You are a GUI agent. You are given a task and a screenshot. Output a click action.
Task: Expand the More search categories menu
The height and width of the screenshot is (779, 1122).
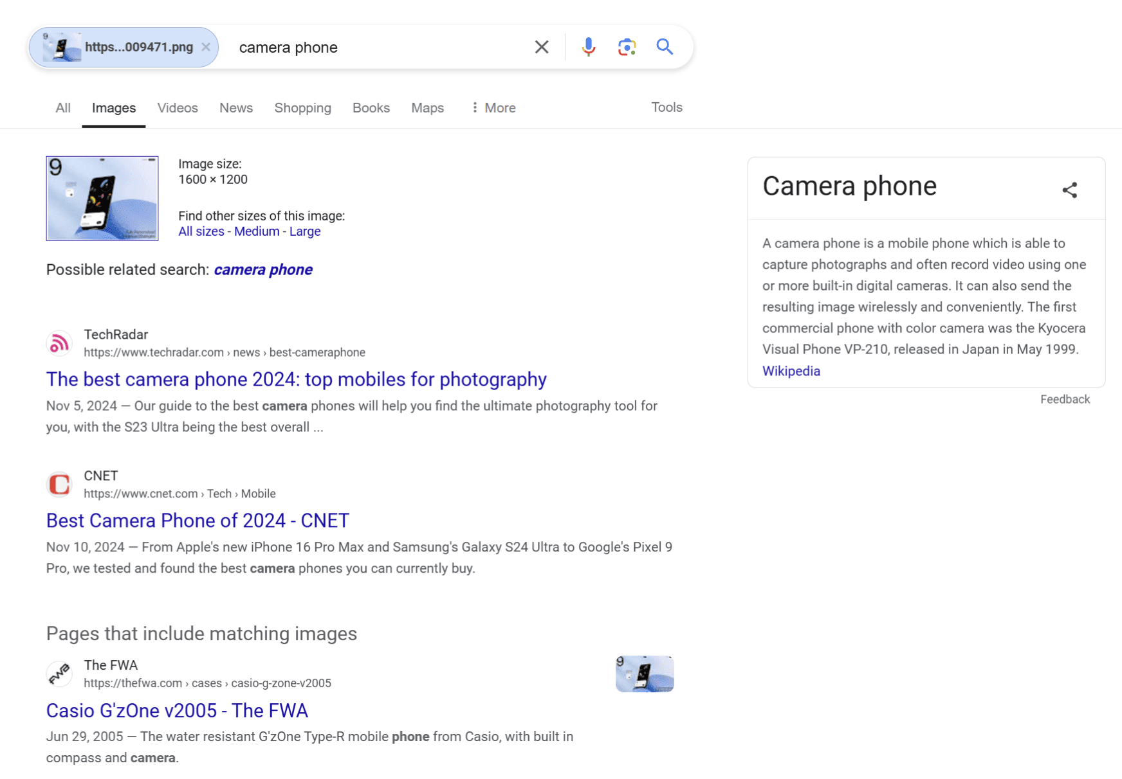pyautogui.click(x=493, y=108)
